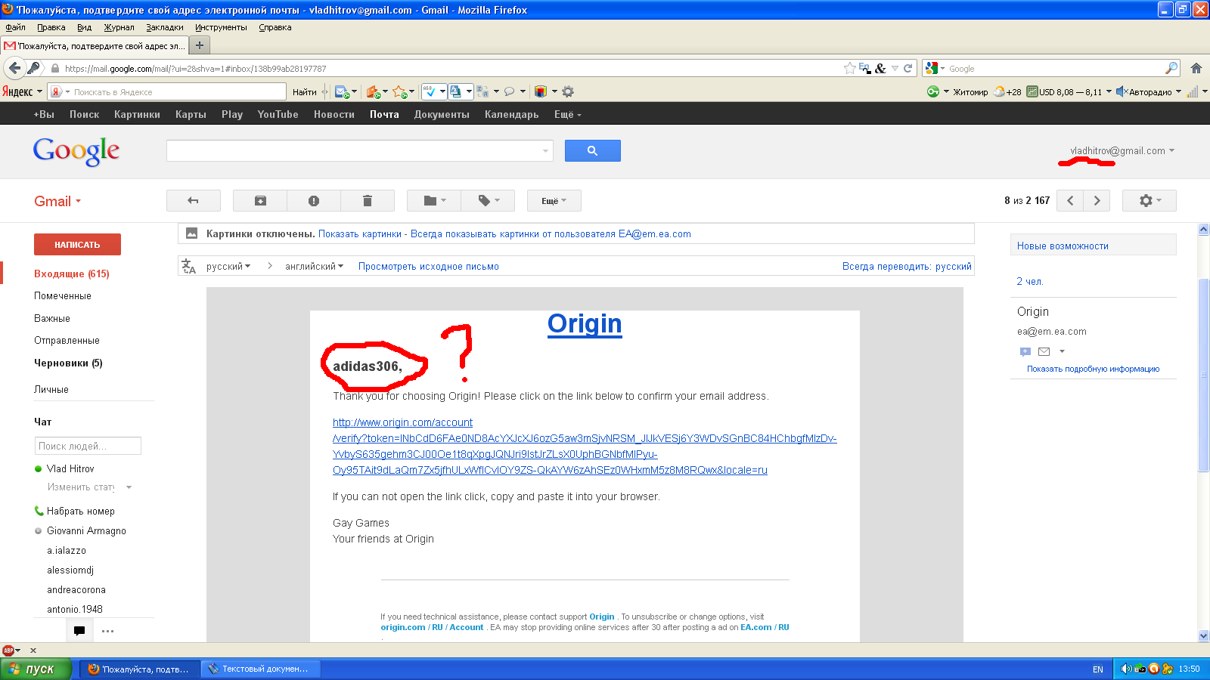This screenshot has width=1210, height=680.
Task: Open the Gmail settings gear menu
Action: 1149,201
